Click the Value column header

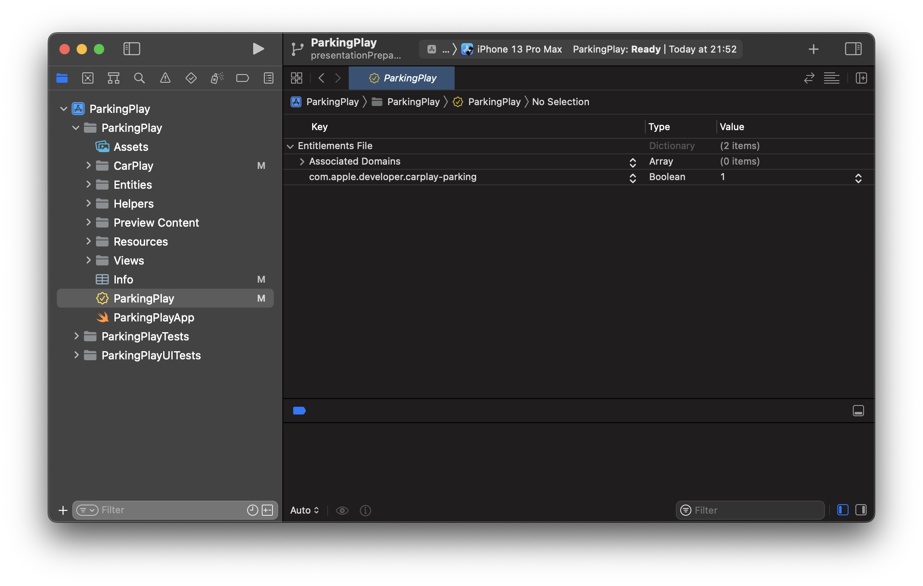pyautogui.click(x=732, y=127)
